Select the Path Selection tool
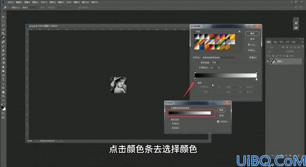Screen dimensions: 306x167 click(x=3, y=83)
